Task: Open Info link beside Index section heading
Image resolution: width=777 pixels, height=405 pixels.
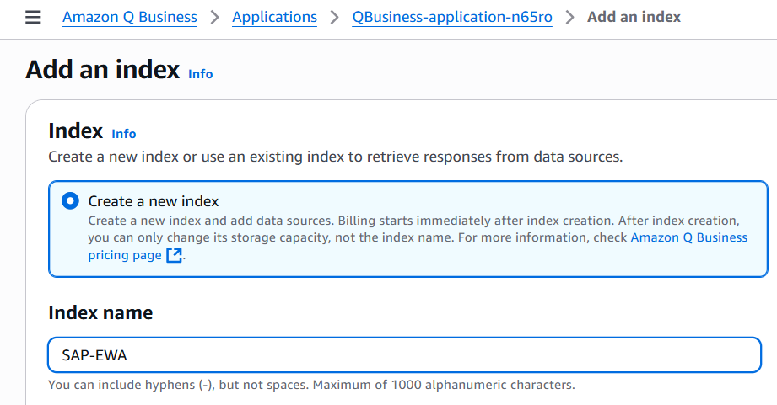Action: (x=123, y=134)
